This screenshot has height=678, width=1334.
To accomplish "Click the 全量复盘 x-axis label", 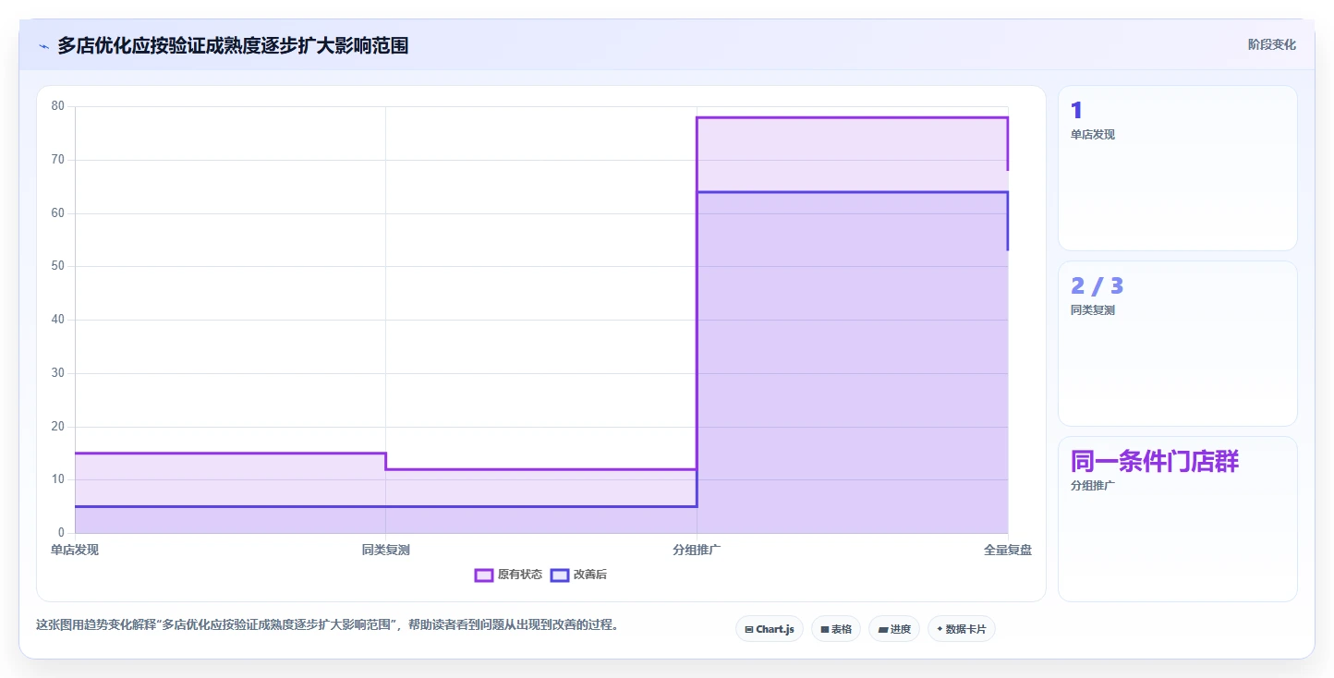I will coord(1008,550).
